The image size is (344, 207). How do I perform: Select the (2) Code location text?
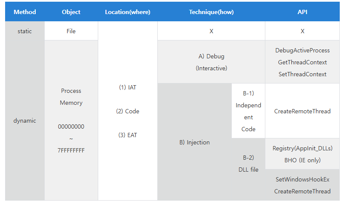128,111
